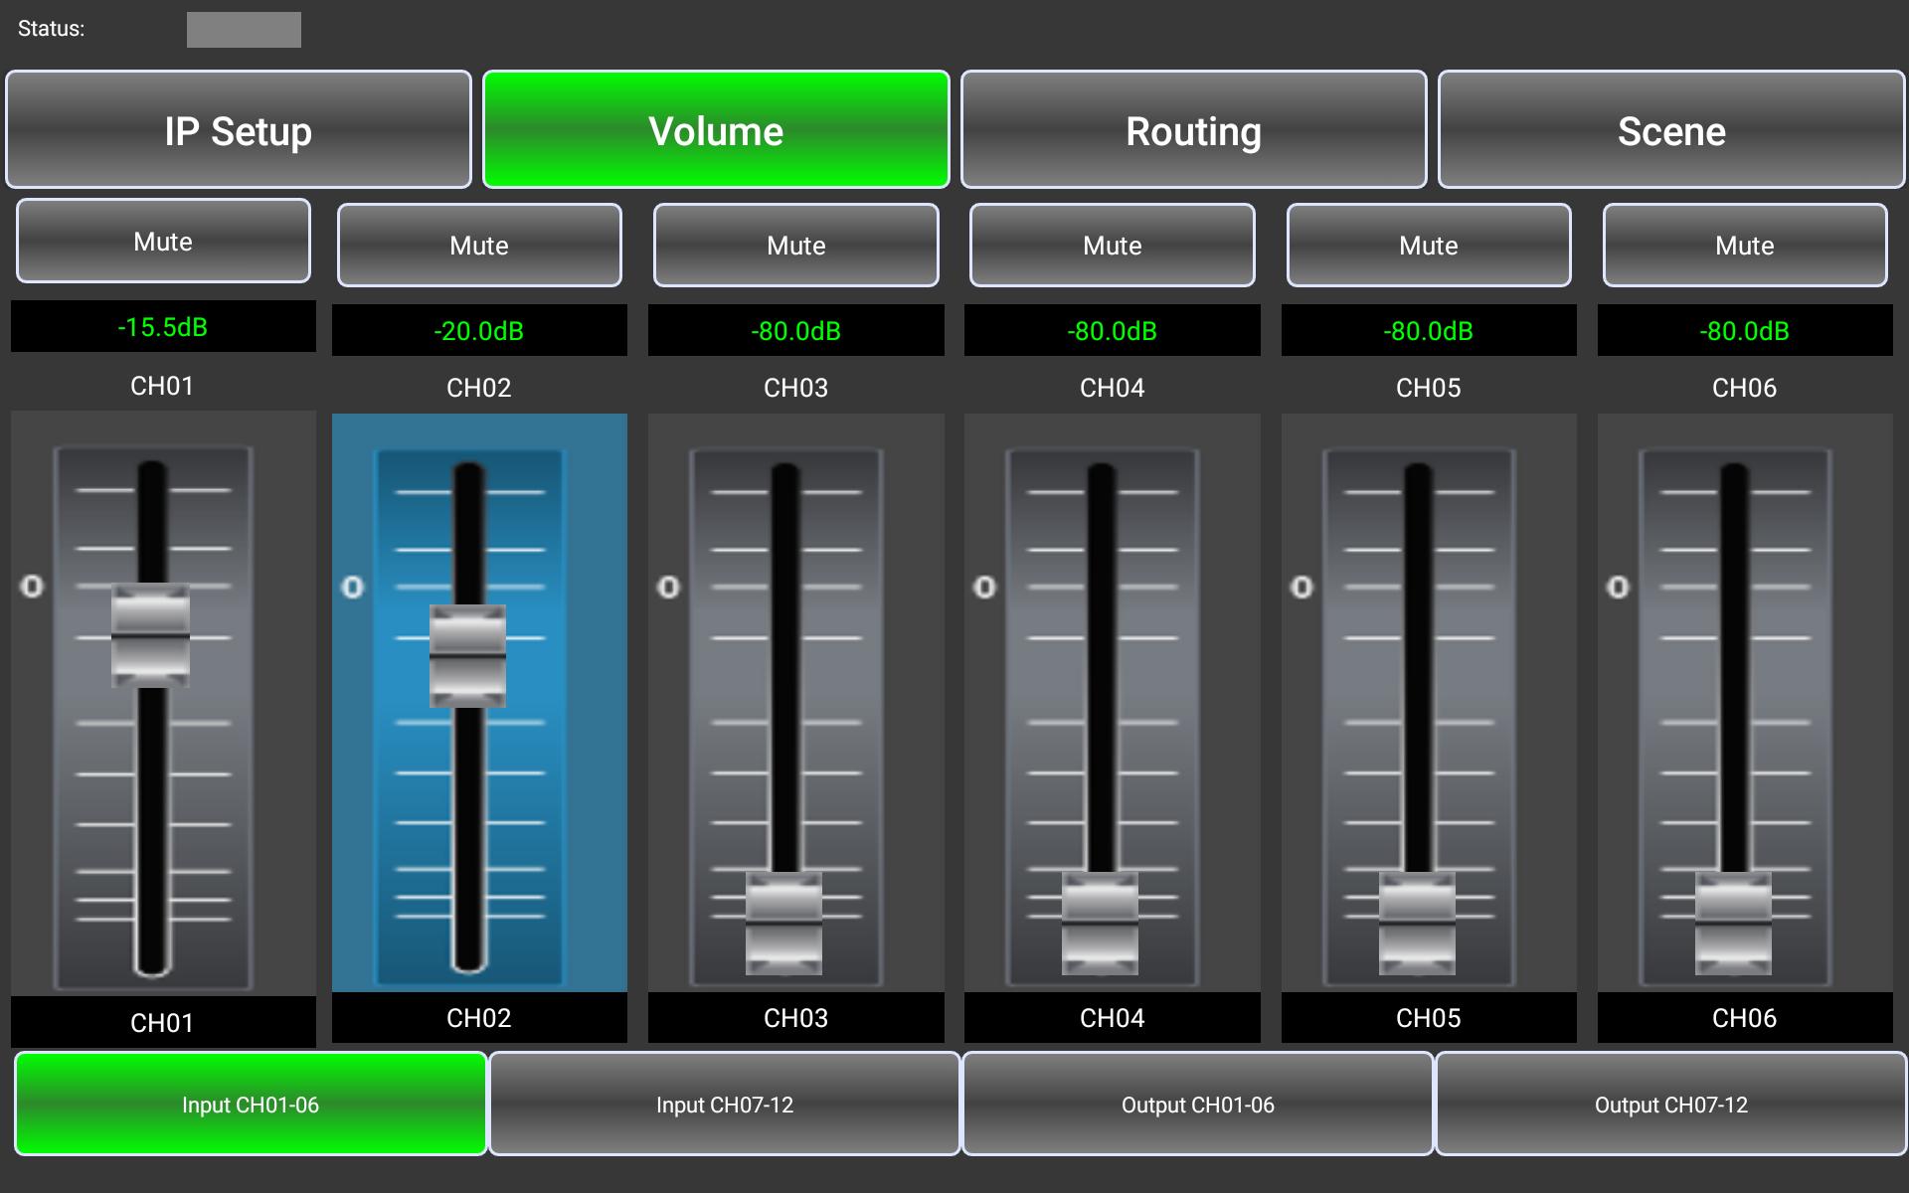Show Input CH07-12 channel bank
This screenshot has width=1909, height=1193.
(x=725, y=1104)
